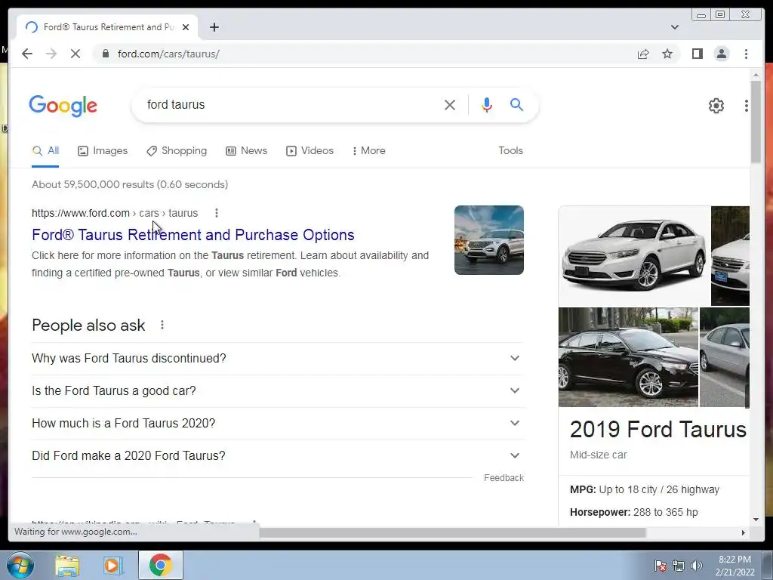Open the side panel icon

click(x=697, y=54)
